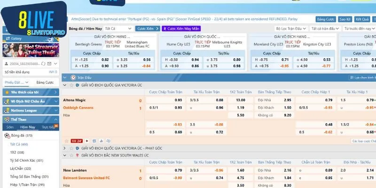The image size is (376, 188).
Task: Open the Tất cả trận đấu dropdown
Action: pos(325,29)
